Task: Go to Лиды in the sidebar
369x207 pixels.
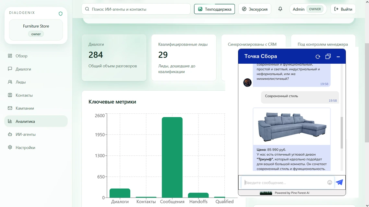Action: pyautogui.click(x=36, y=82)
